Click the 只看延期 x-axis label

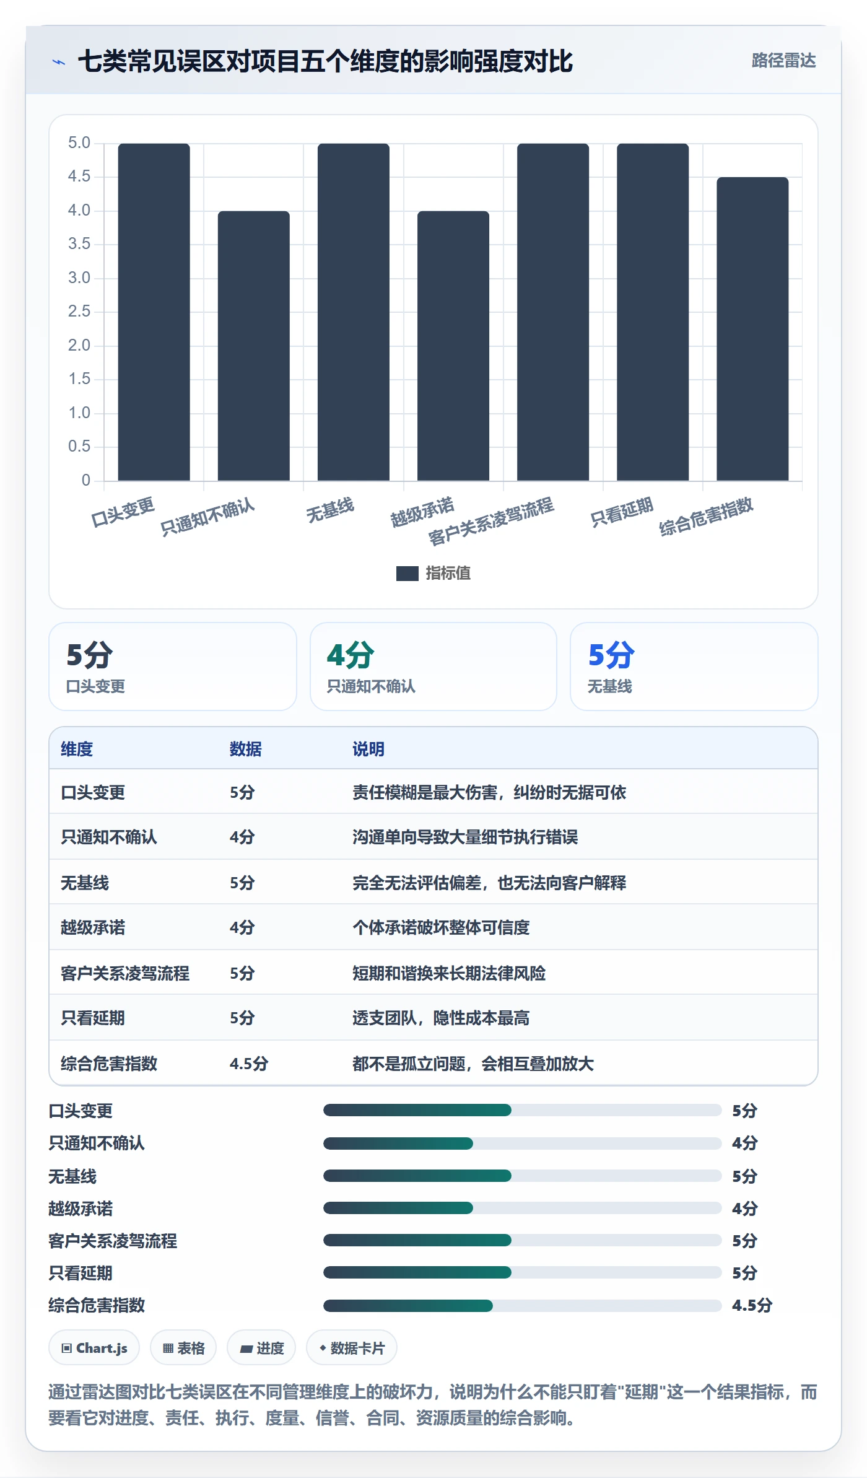point(622,512)
